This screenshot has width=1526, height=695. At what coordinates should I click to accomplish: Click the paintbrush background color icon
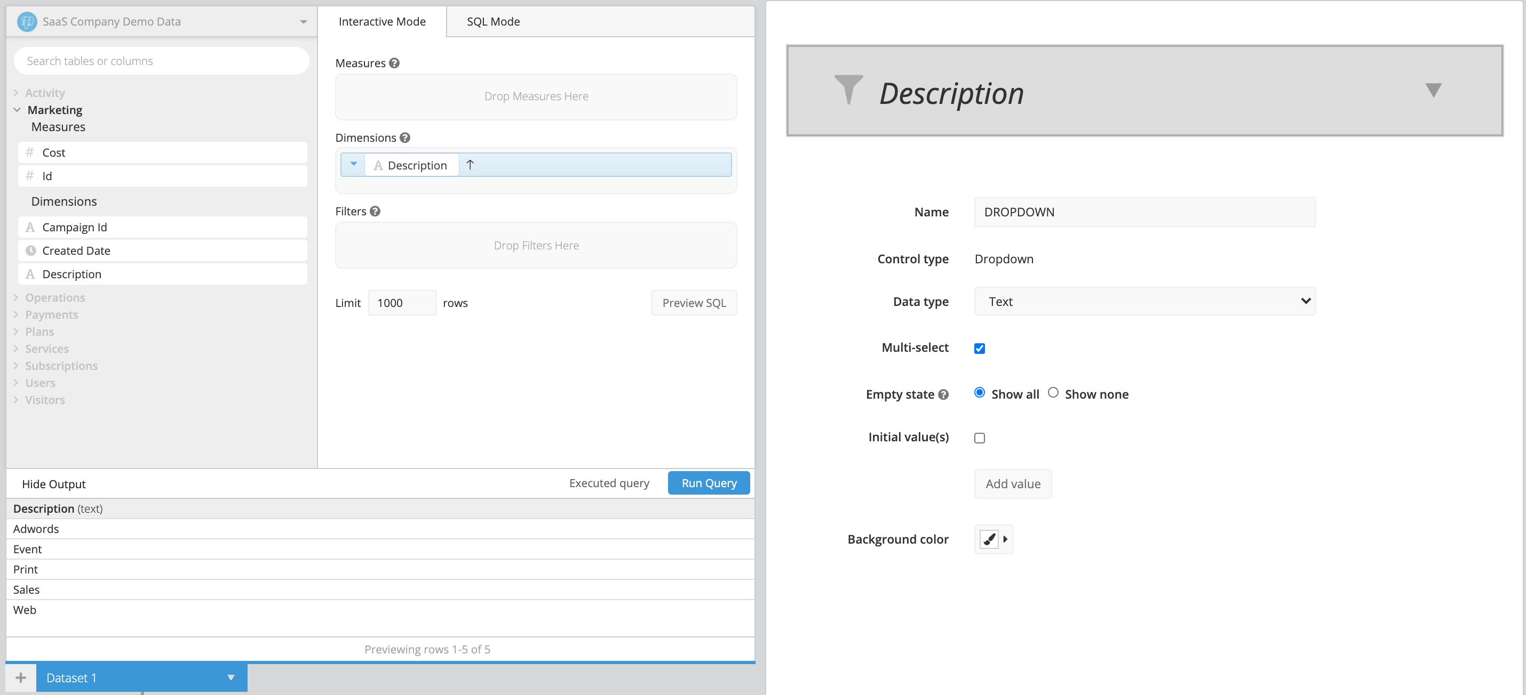click(989, 539)
